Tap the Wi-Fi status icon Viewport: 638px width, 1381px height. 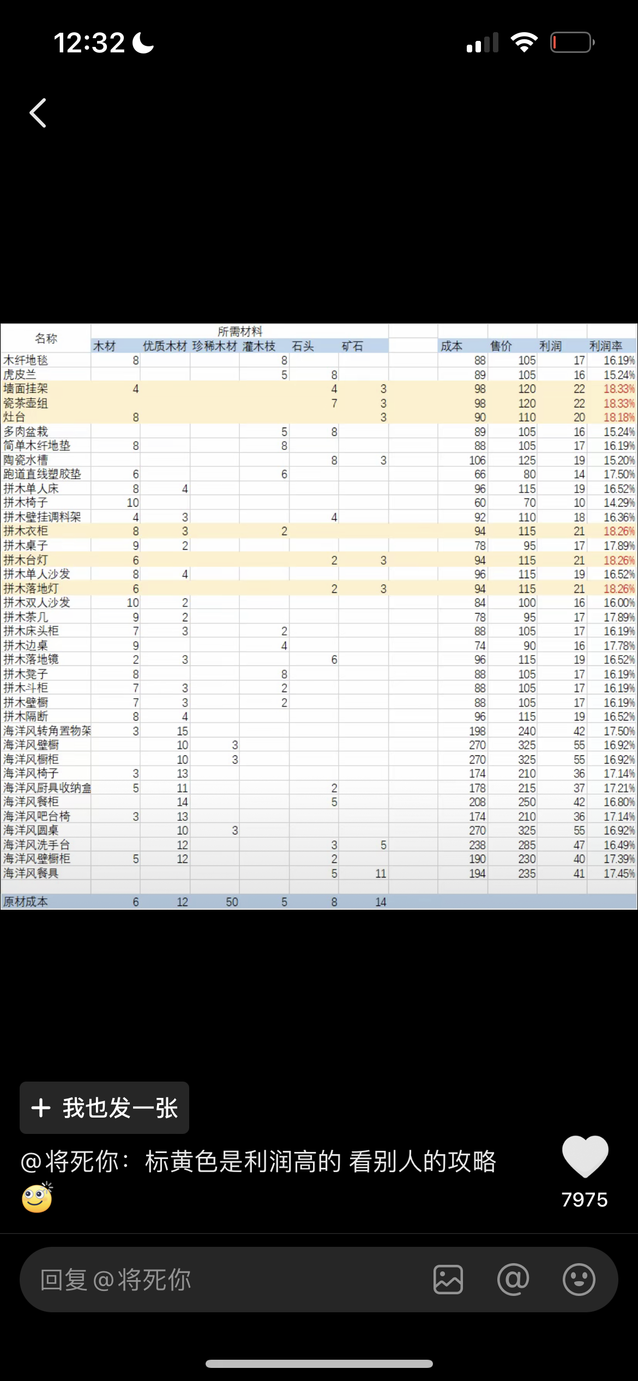524,43
